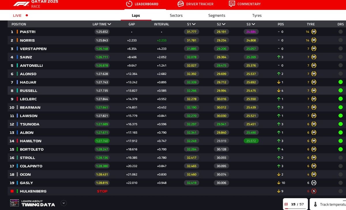Click the Timing Data learn icon
Screen dimensions: 346x210
pos(14,203)
